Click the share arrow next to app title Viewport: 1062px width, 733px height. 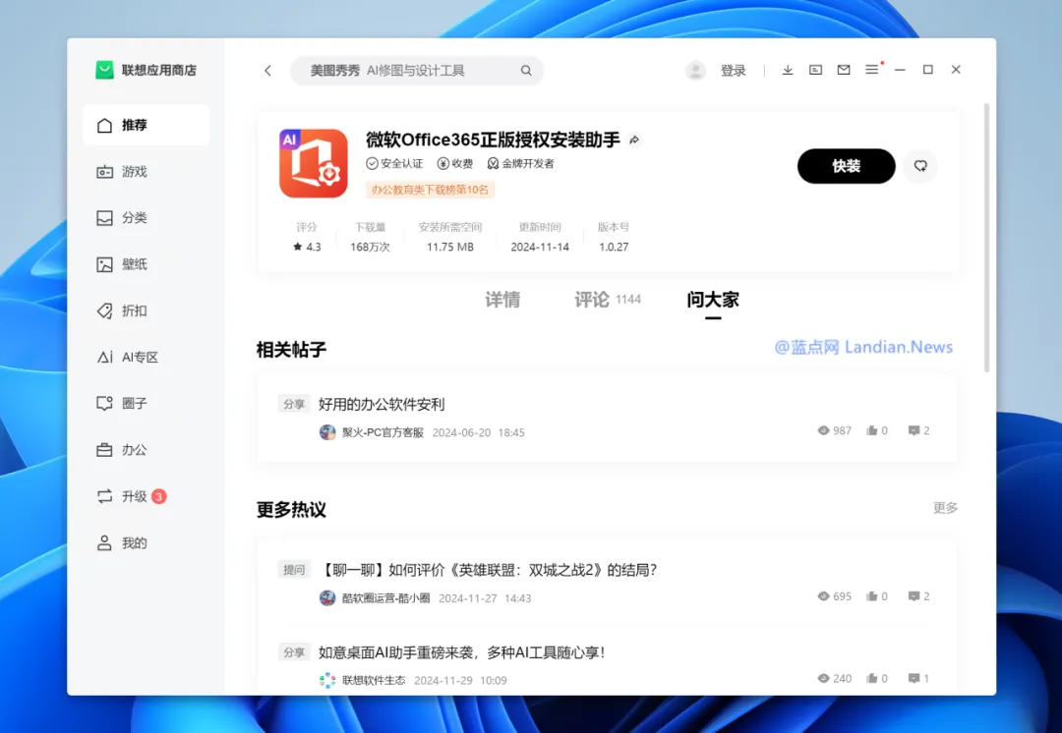[634, 141]
